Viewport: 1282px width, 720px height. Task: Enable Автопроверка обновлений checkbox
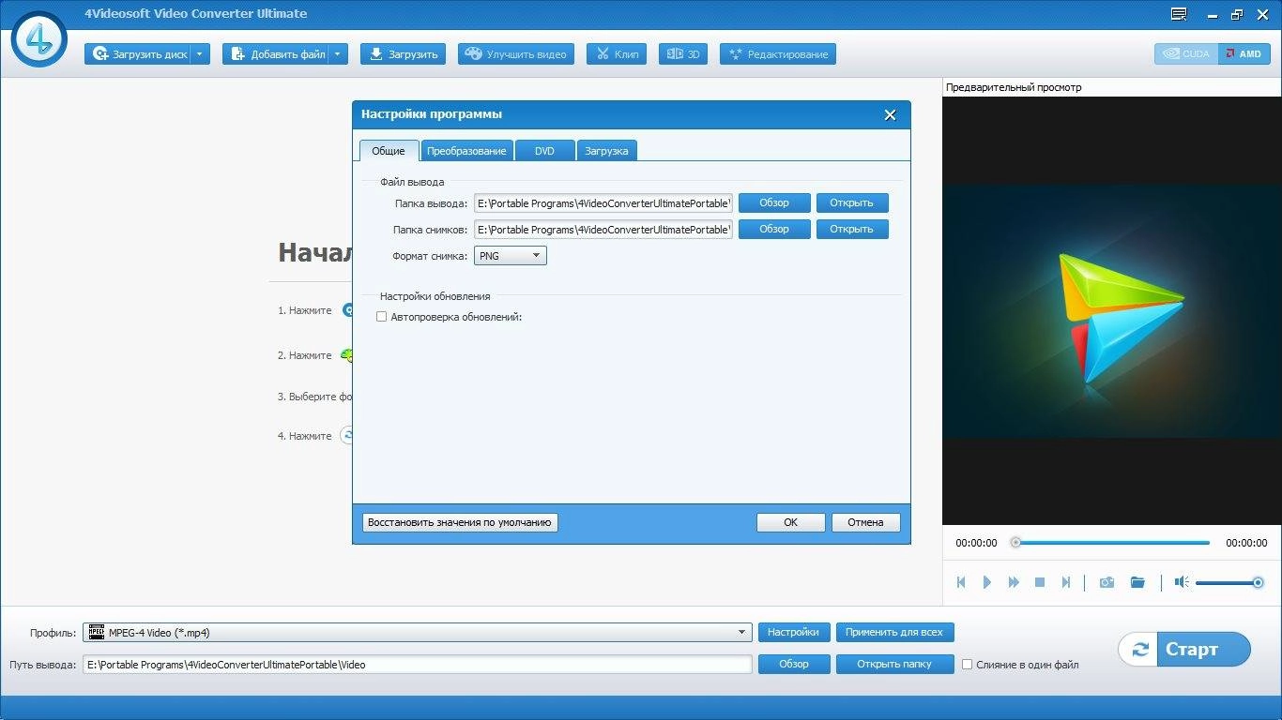382,317
